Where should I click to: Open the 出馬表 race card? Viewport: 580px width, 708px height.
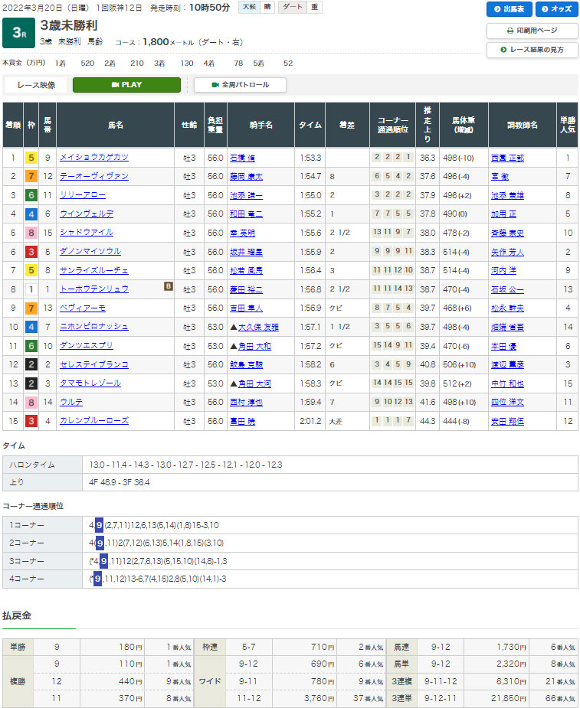click(x=509, y=10)
